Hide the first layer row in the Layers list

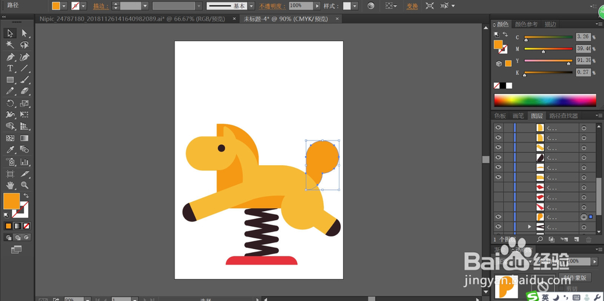point(498,127)
